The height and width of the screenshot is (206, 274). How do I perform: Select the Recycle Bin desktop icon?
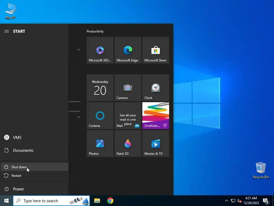pyautogui.click(x=261, y=170)
